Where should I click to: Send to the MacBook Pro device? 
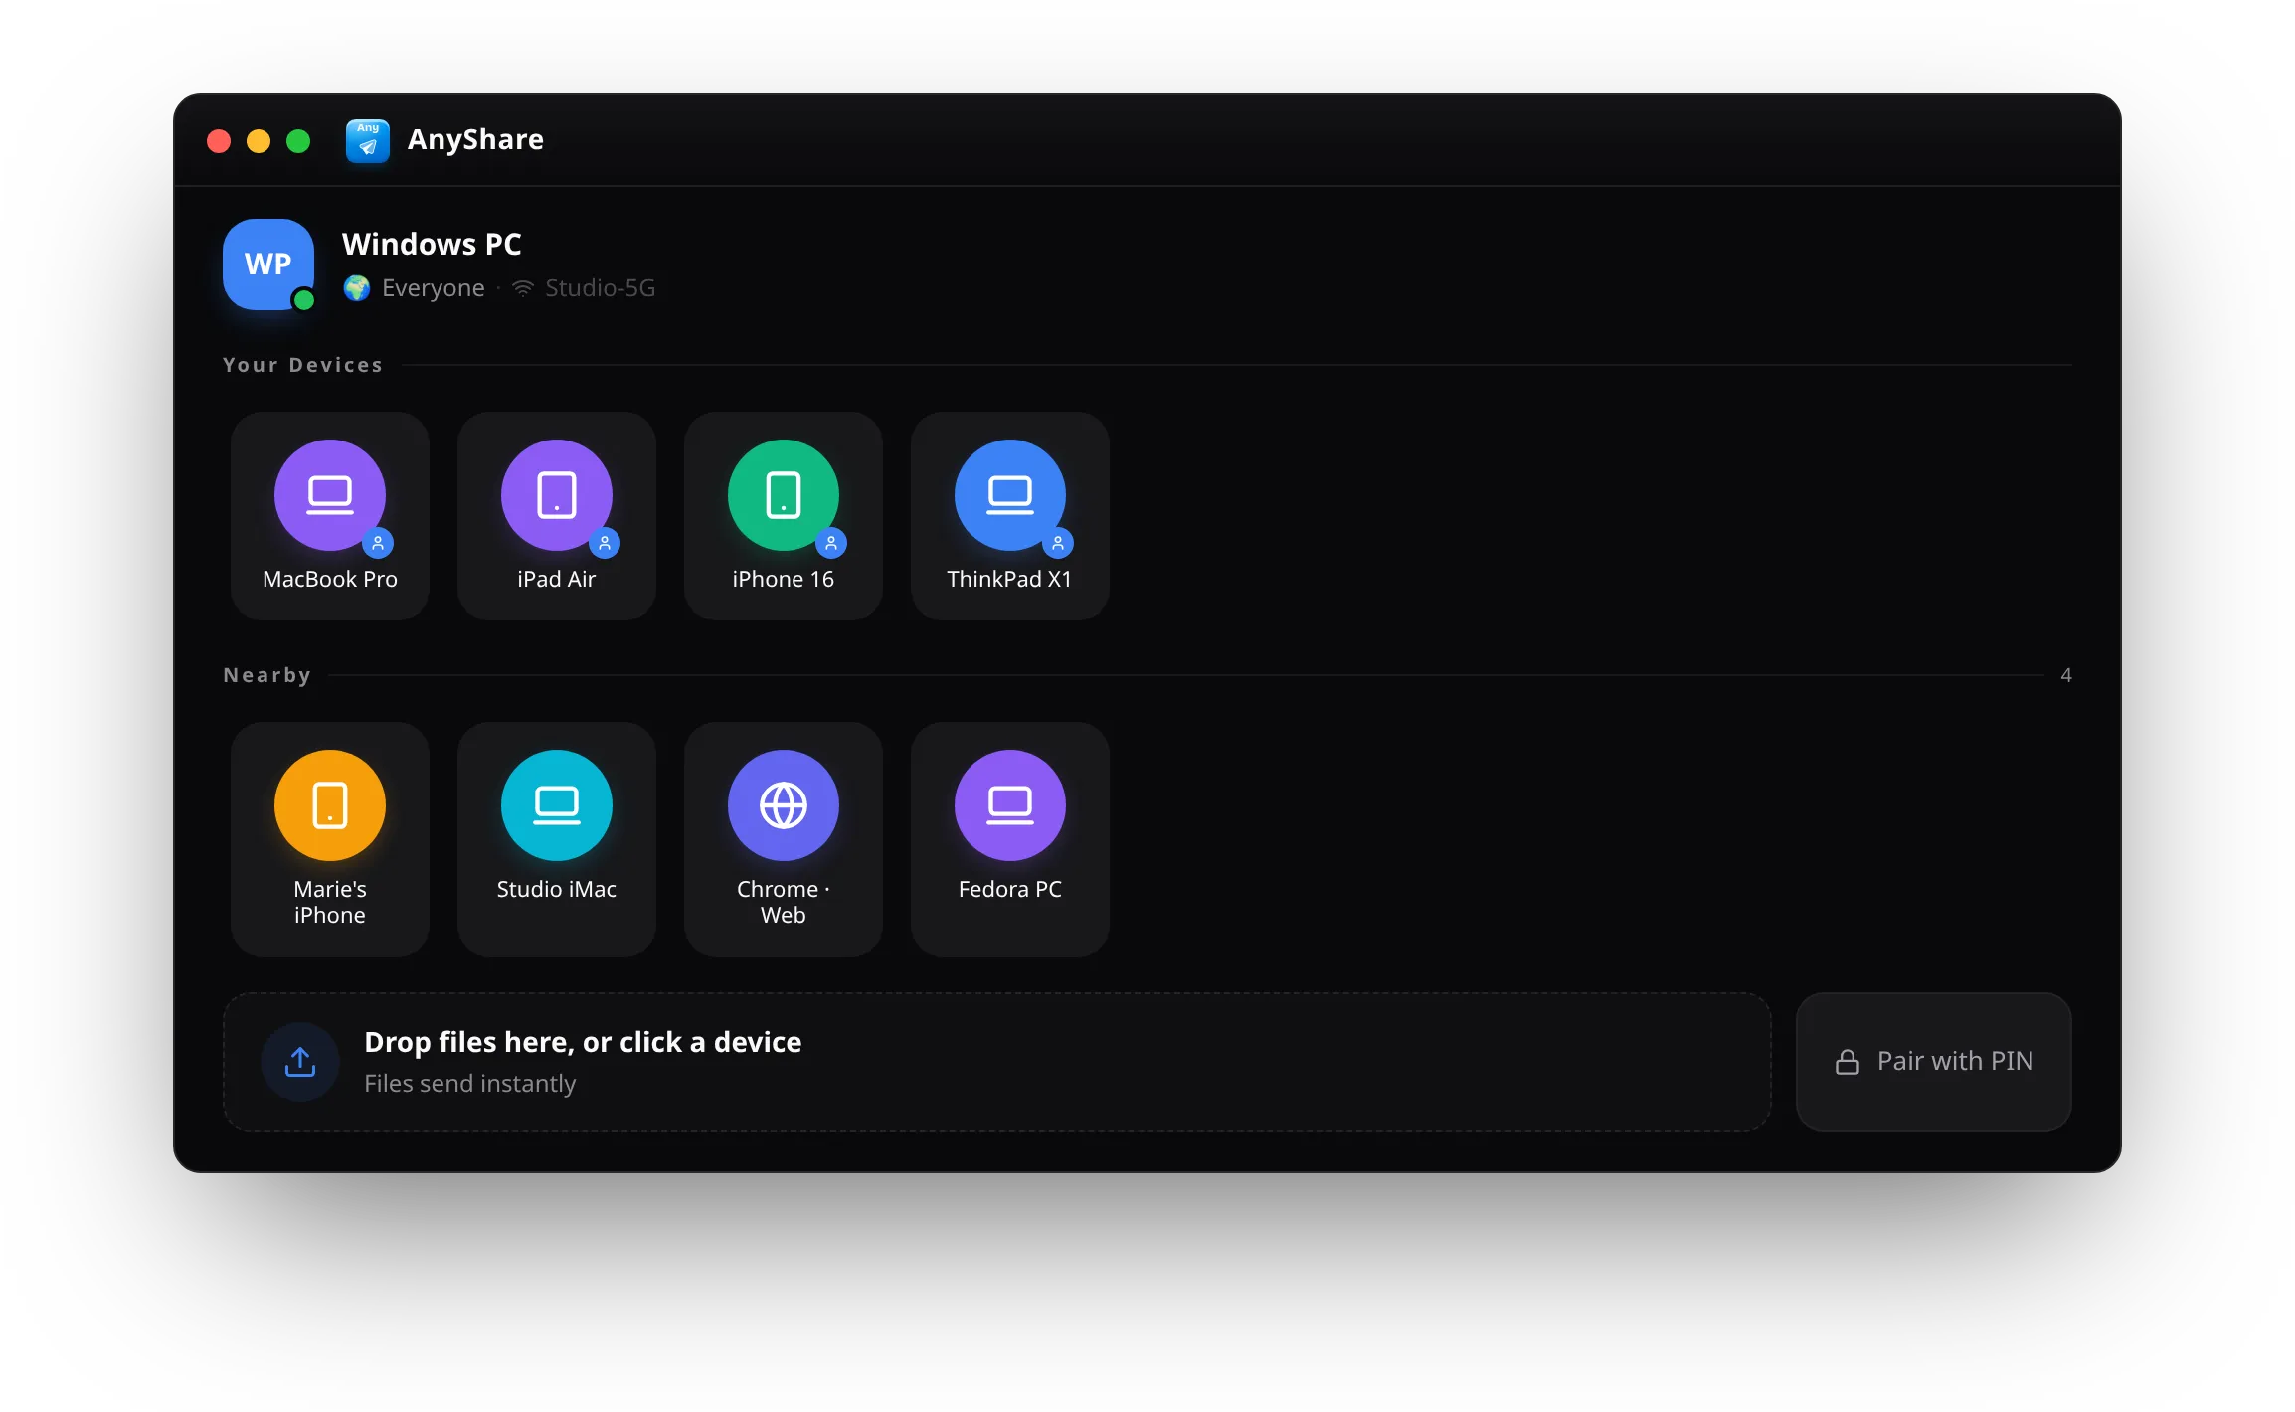(x=330, y=516)
